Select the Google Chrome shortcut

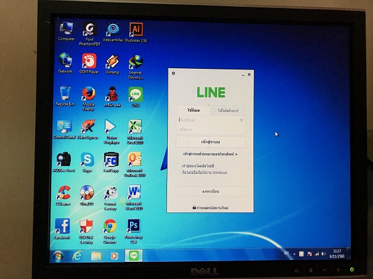110,231
